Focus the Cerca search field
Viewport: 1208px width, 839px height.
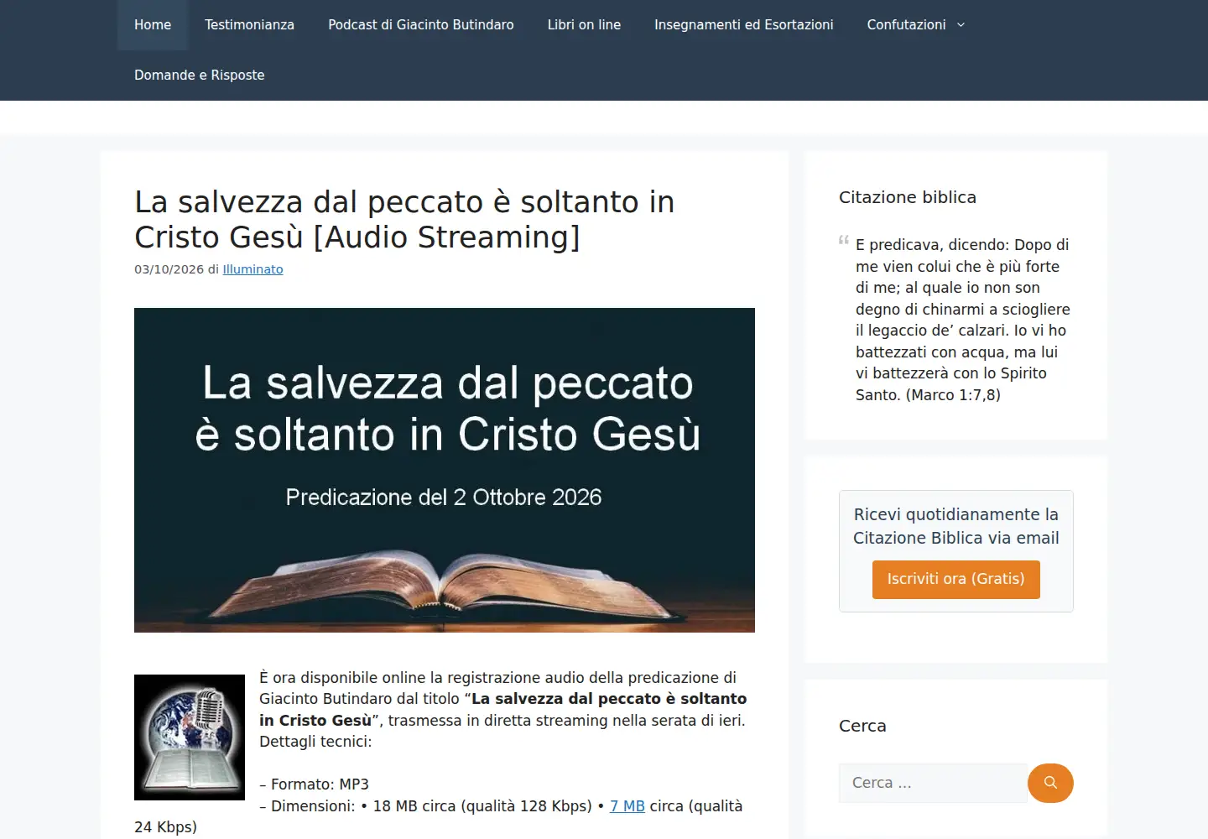tap(933, 783)
